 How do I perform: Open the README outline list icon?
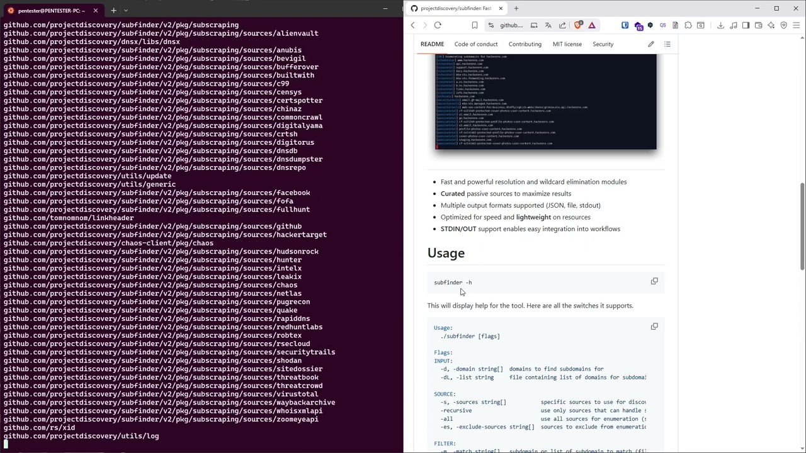[667, 44]
